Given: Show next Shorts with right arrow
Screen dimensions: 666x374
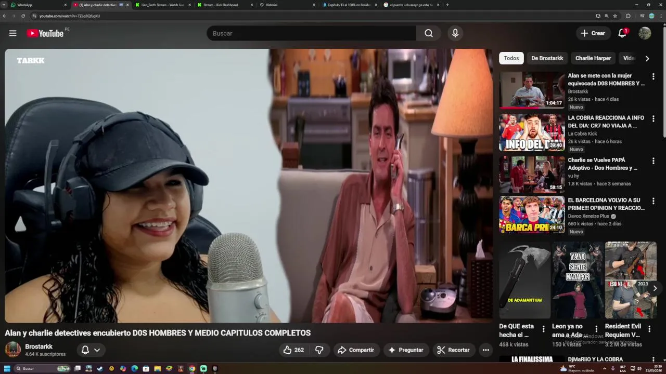Looking at the screenshot, I should tap(655, 288).
